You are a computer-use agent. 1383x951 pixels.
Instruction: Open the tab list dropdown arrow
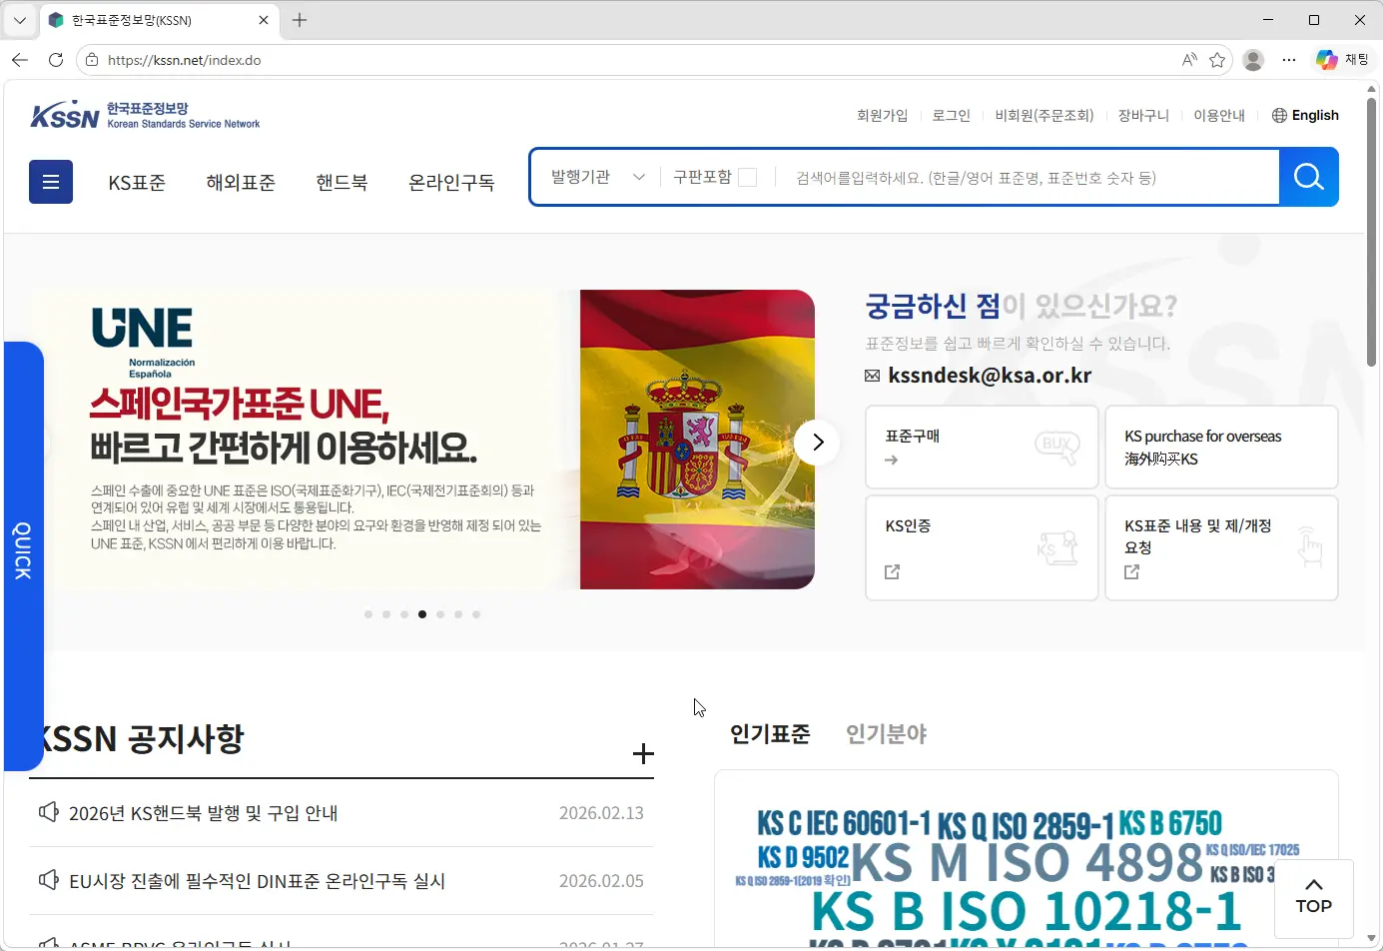[19, 20]
